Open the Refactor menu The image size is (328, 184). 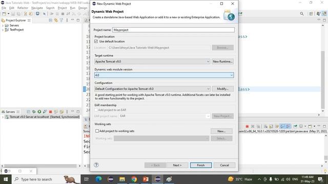click(23, 8)
